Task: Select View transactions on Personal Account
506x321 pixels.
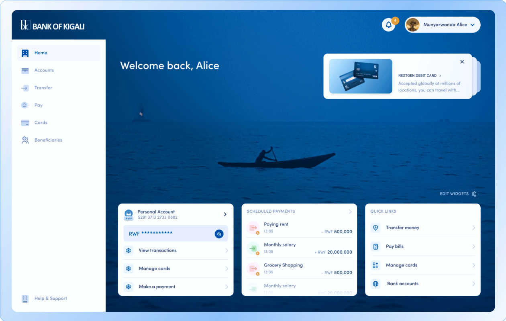Action: (x=157, y=250)
